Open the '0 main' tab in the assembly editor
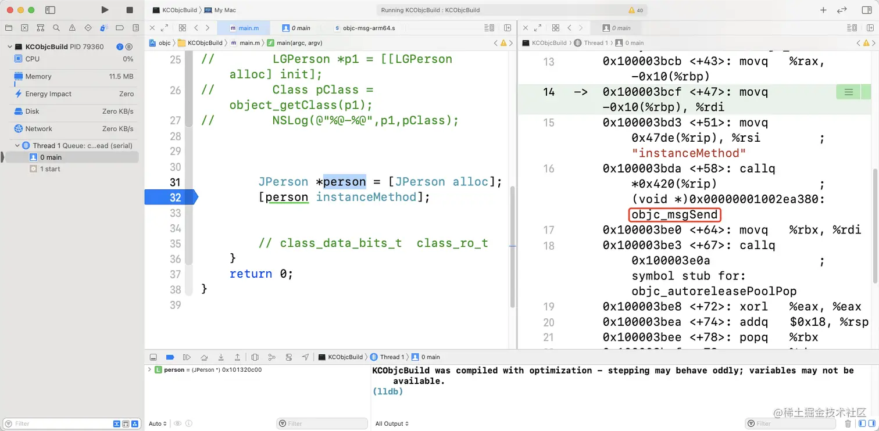Image resolution: width=879 pixels, height=431 pixels. [x=617, y=28]
